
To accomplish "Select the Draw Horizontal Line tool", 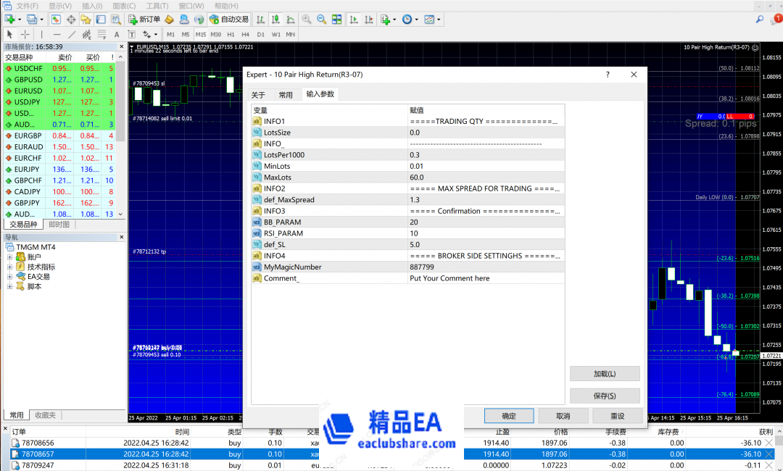I will 57,33.
